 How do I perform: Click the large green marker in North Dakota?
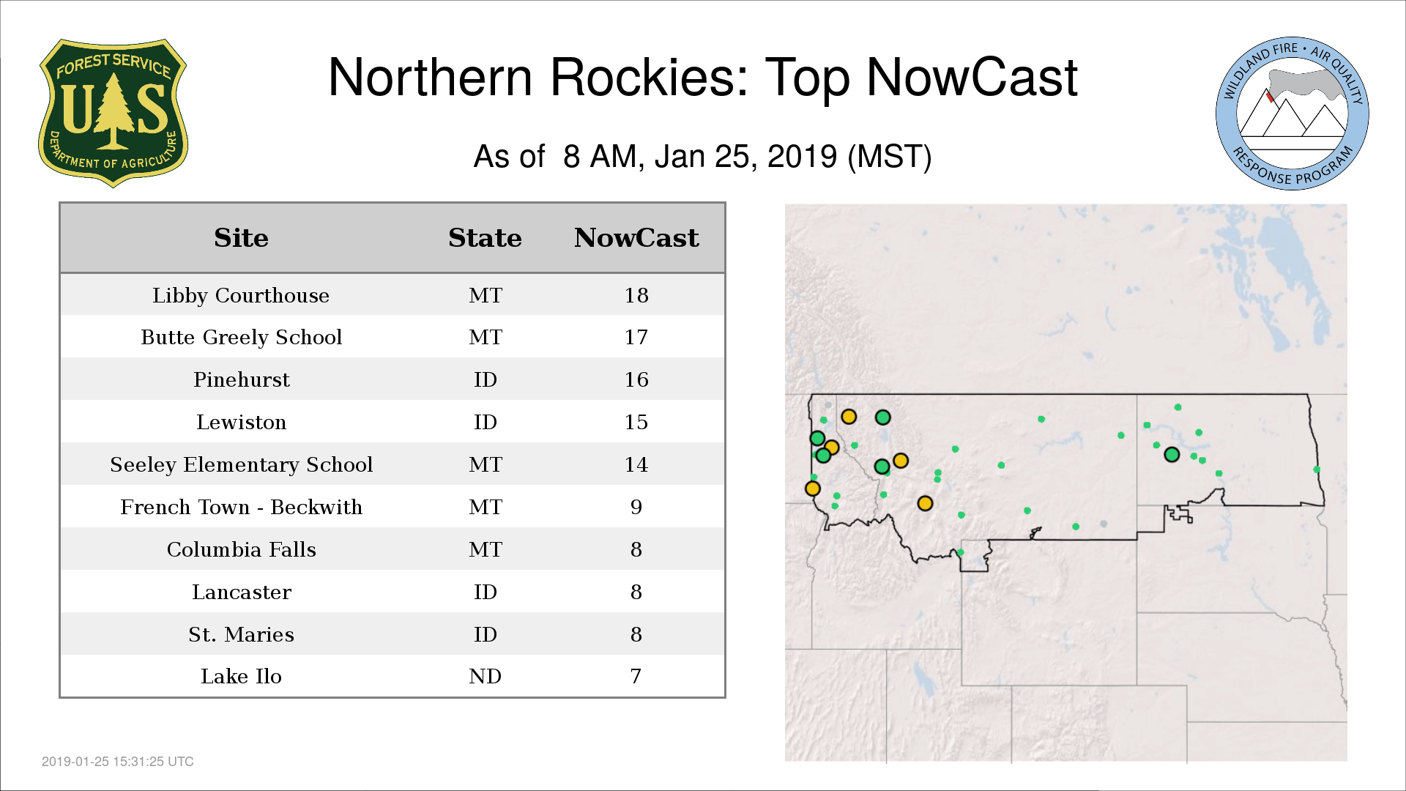click(1172, 455)
